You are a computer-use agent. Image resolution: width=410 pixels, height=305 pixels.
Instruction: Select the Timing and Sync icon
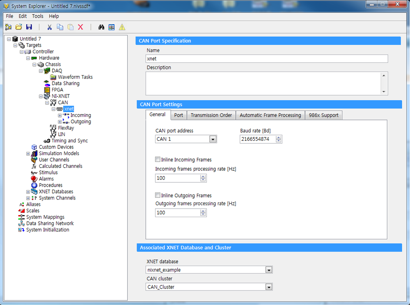tap(47, 141)
